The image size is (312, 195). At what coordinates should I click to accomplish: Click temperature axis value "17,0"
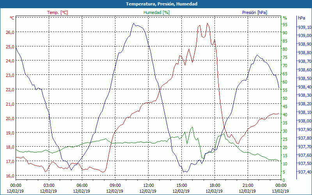click(10, 161)
